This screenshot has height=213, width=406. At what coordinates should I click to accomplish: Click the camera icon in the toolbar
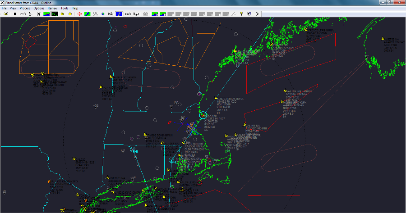pyautogui.click(x=146, y=14)
